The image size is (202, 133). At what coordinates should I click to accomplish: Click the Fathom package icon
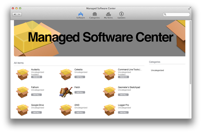[22, 92]
